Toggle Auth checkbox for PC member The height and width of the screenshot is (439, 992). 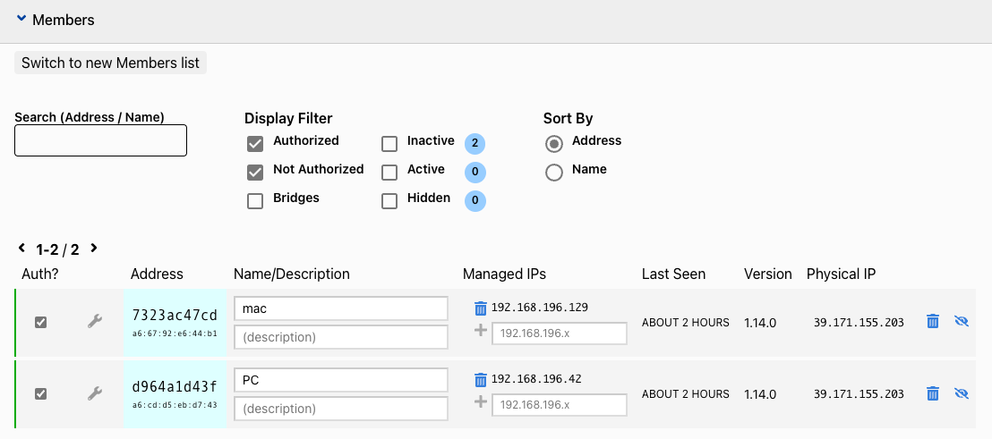(x=40, y=393)
